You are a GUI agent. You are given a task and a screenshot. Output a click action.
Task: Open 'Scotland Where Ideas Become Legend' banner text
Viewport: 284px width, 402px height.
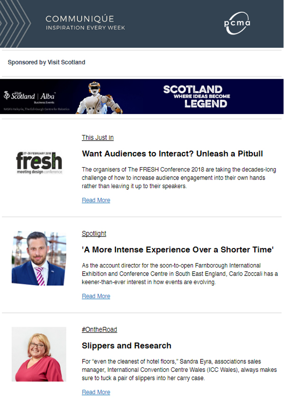[196, 97]
